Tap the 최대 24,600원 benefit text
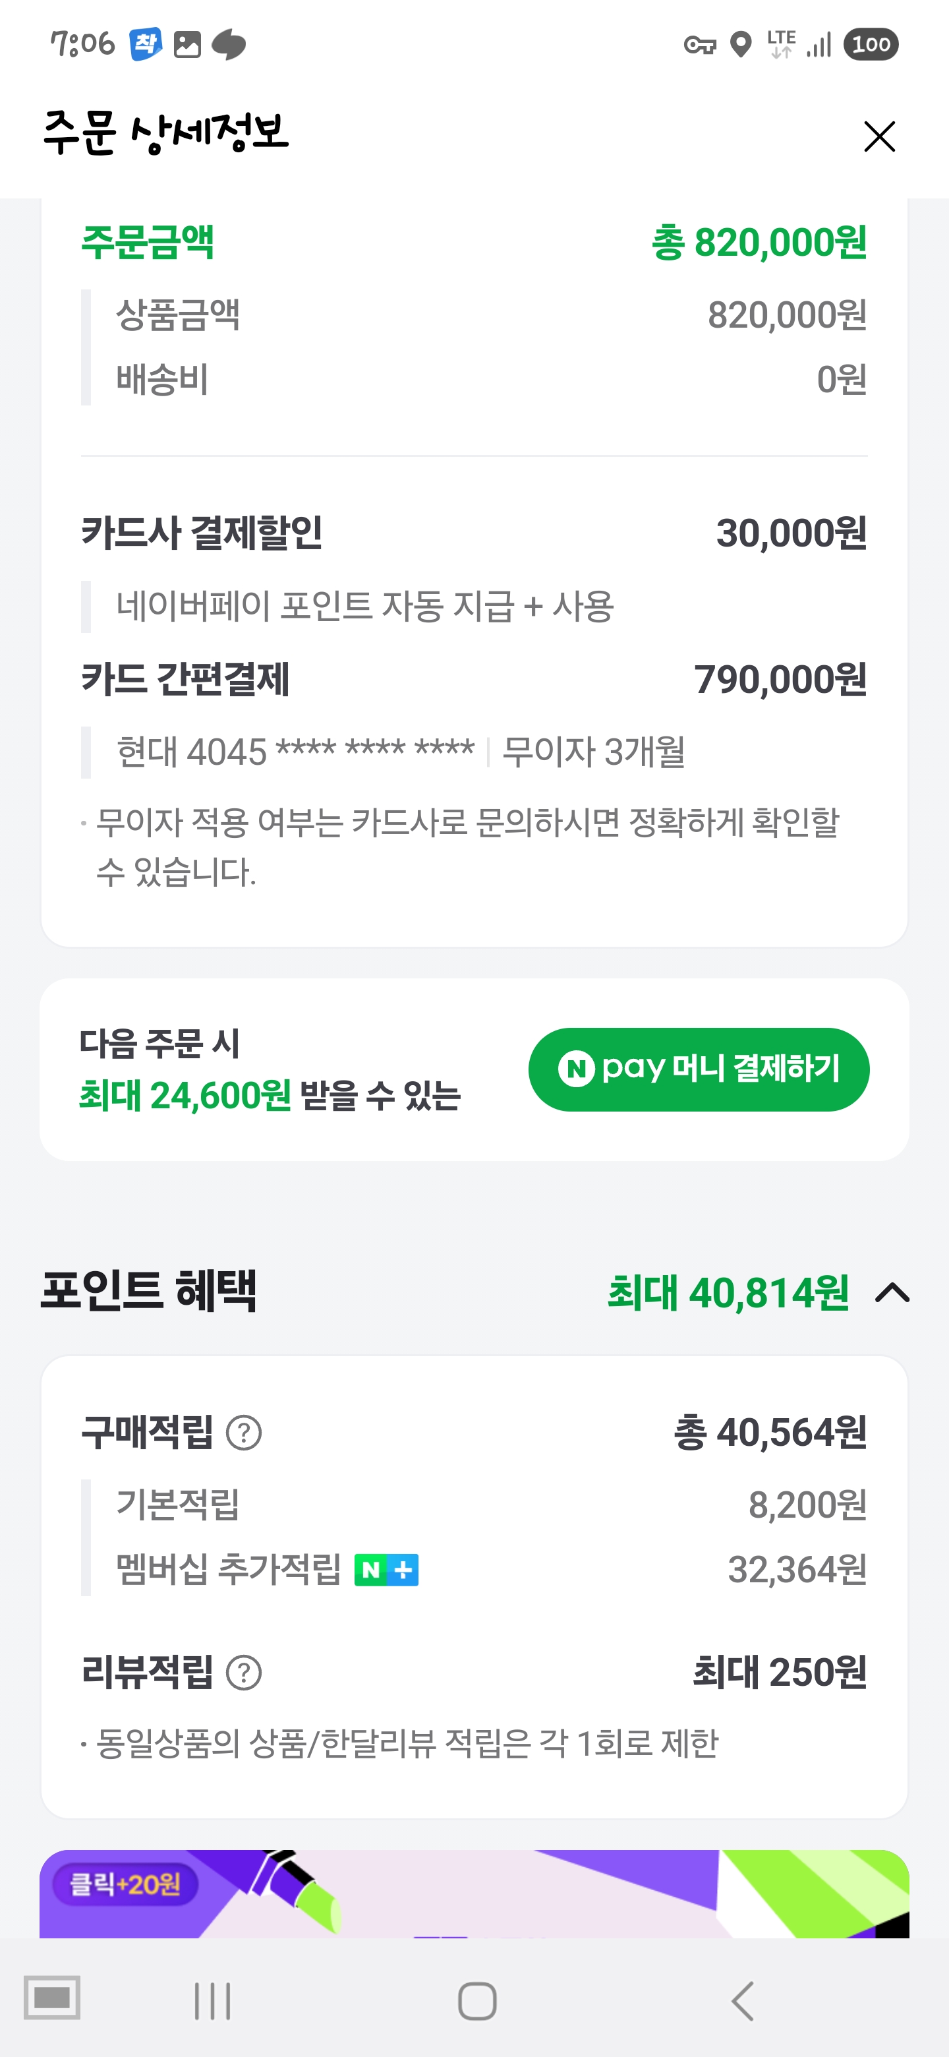Screen dimensions: 949x2057 185,1096
